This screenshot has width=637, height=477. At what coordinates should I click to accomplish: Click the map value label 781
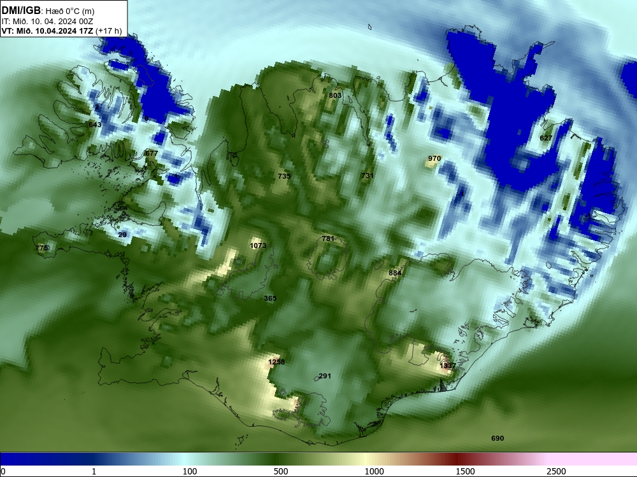pyautogui.click(x=328, y=238)
